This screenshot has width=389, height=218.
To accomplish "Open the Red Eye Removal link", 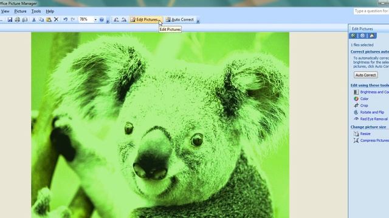I will click(374, 119).
